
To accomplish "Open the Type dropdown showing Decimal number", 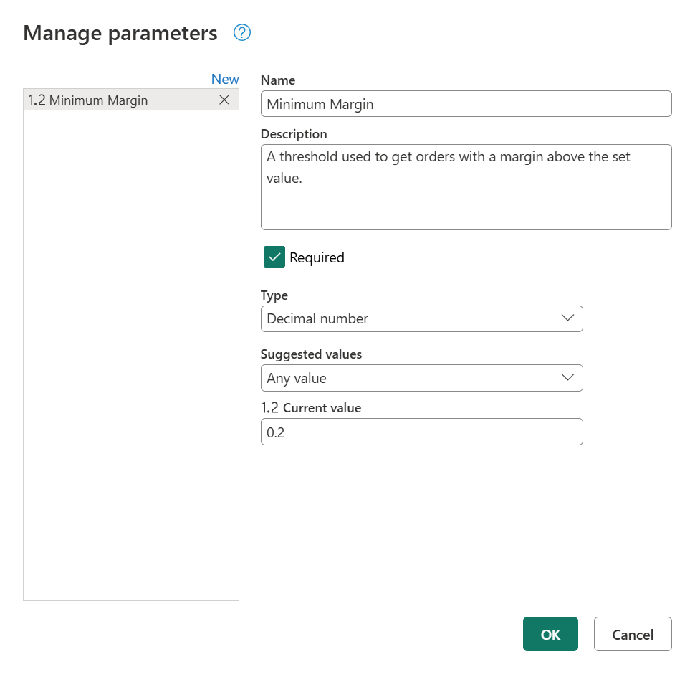I will click(421, 318).
